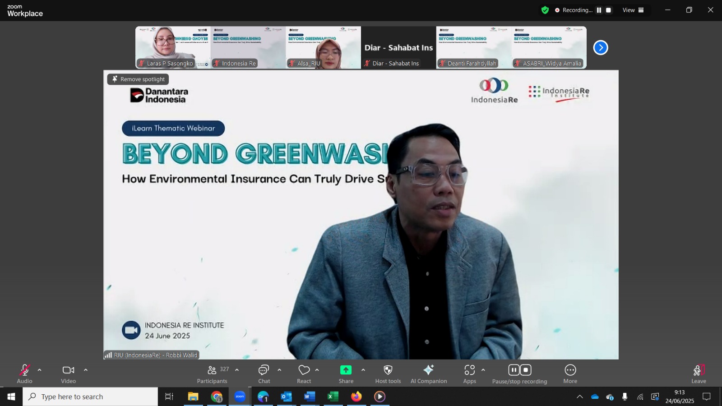The image size is (722, 406).
Task: Pause the recording in top bar
Action: click(x=599, y=10)
